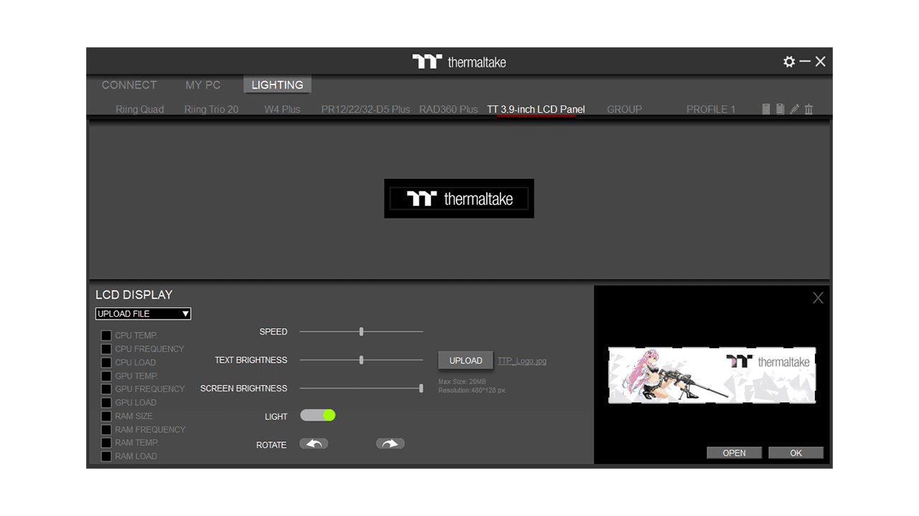The image size is (919, 516).
Task: Close the image preview panel
Action: pos(818,298)
